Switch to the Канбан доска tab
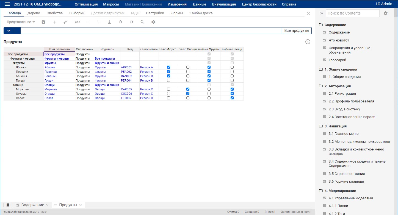Viewport: 398px width, 215px height. (201, 13)
